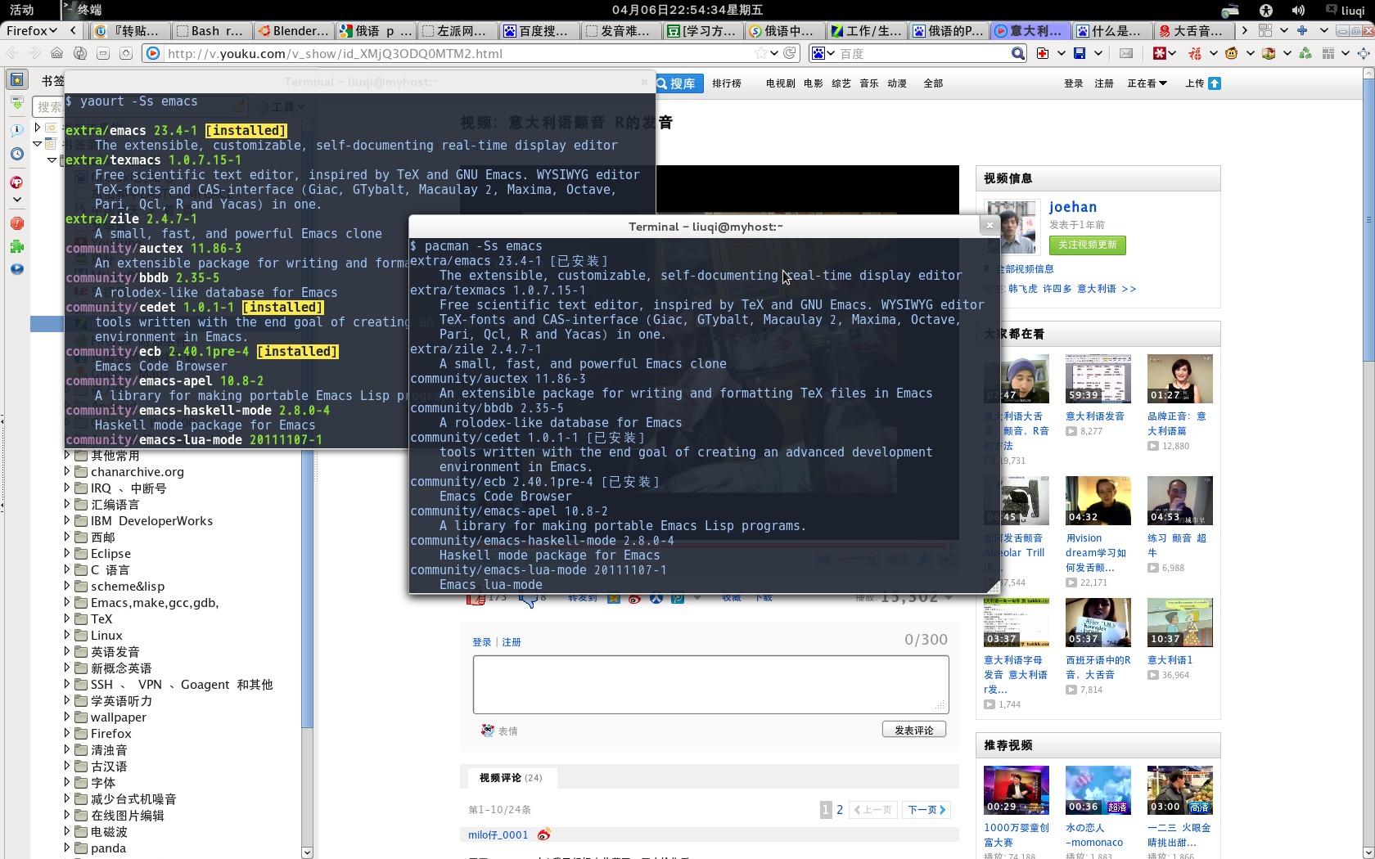Click the green puzzle add-ons sidebar icon
The width and height of the screenshot is (1375, 859).
[16, 246]
